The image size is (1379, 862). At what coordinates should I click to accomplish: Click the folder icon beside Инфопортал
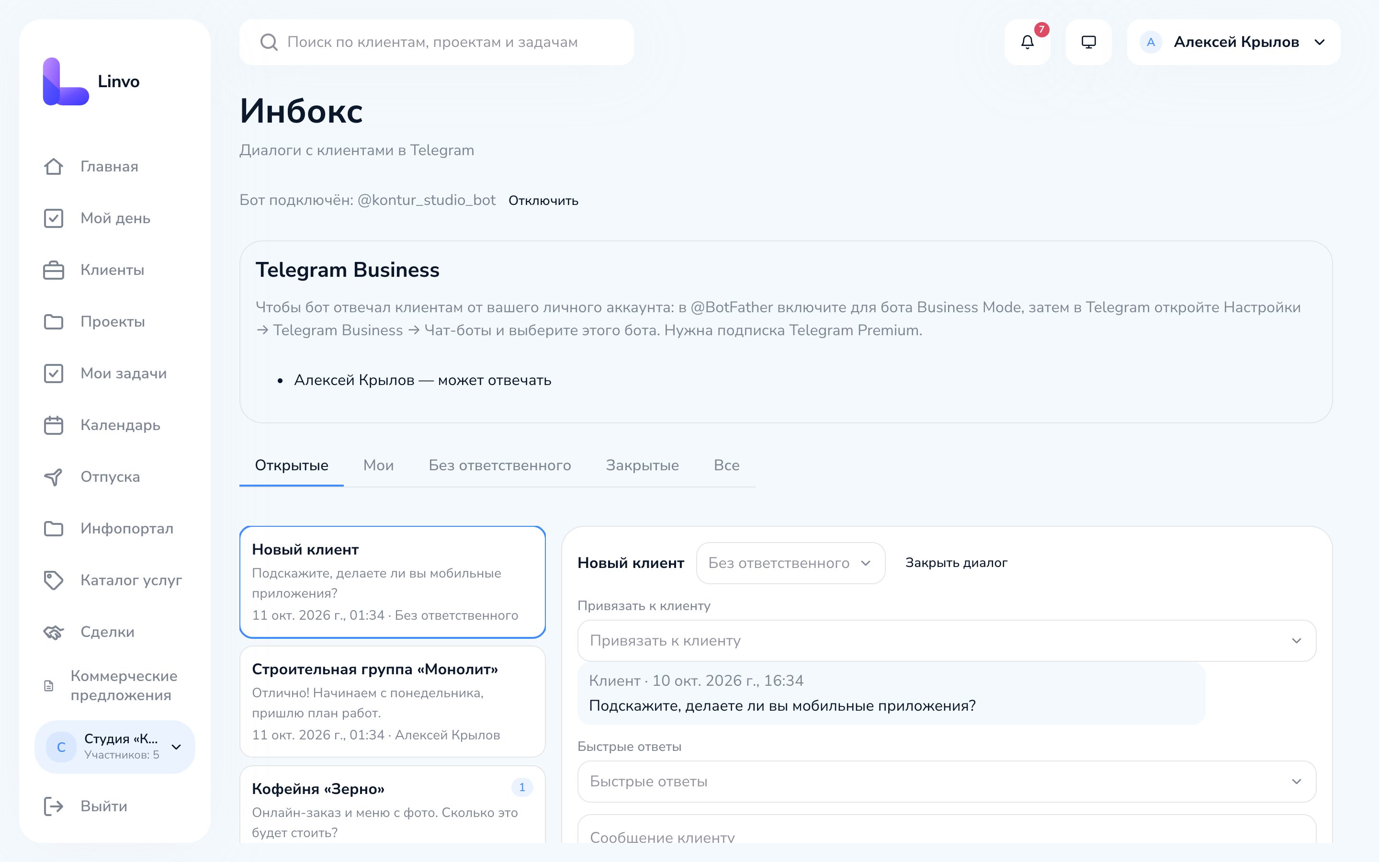54,529
